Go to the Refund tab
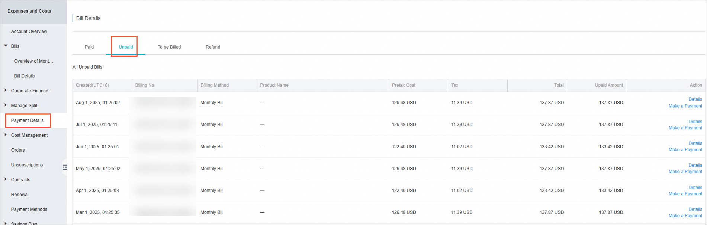 point(213,47)
